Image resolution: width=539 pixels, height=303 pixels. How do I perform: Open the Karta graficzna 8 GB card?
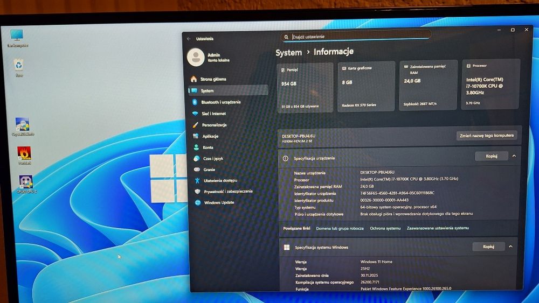367,86
